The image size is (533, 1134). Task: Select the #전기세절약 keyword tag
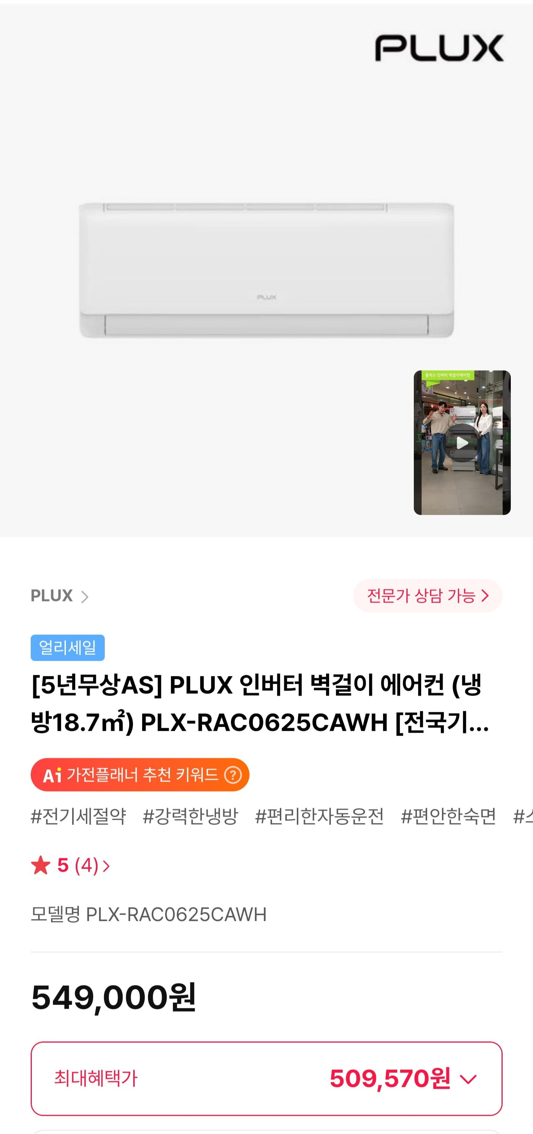tap(78, 816)
